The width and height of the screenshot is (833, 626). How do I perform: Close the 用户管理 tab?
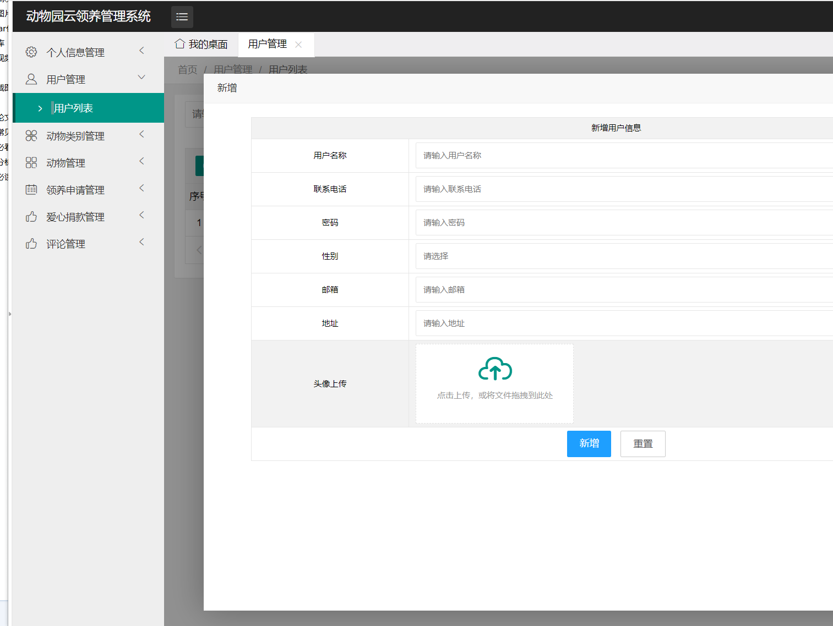point(298,44)
